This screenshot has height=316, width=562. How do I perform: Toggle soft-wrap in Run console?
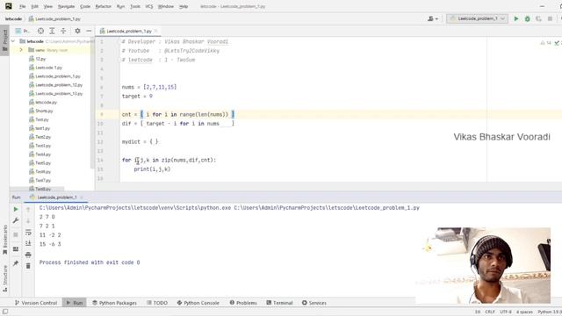pos(28,232)
